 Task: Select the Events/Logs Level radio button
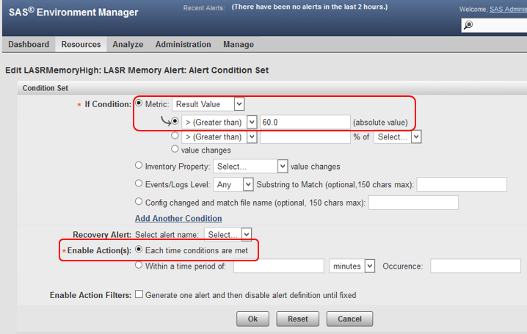pos(139,184)
